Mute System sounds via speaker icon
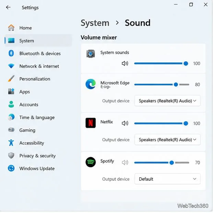This screenshot has height=213, width=213. (125, 63)
